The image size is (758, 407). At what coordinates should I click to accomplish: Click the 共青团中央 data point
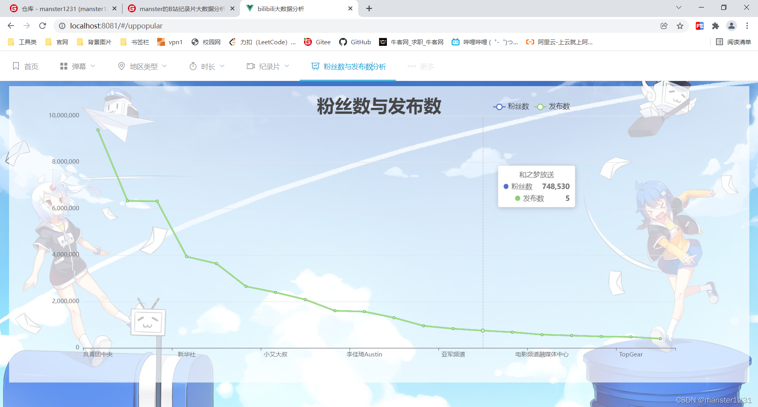98,130
